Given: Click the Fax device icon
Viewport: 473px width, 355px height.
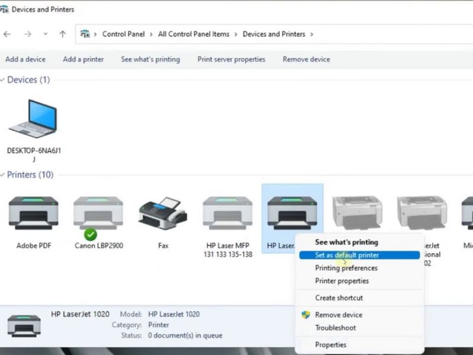Looking at the screenshot, I should click(163, 214).
